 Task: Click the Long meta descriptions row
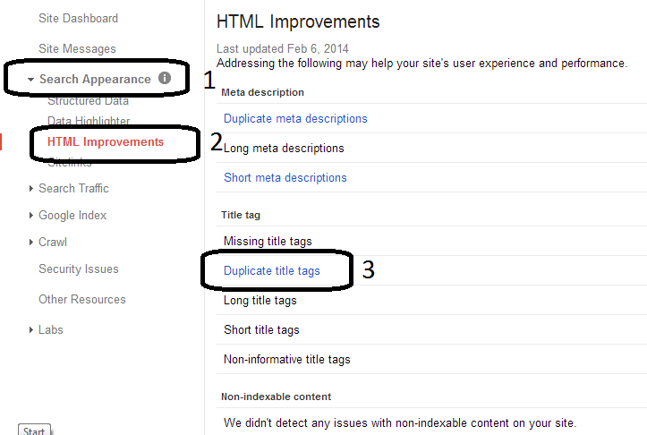click(284, 148)
